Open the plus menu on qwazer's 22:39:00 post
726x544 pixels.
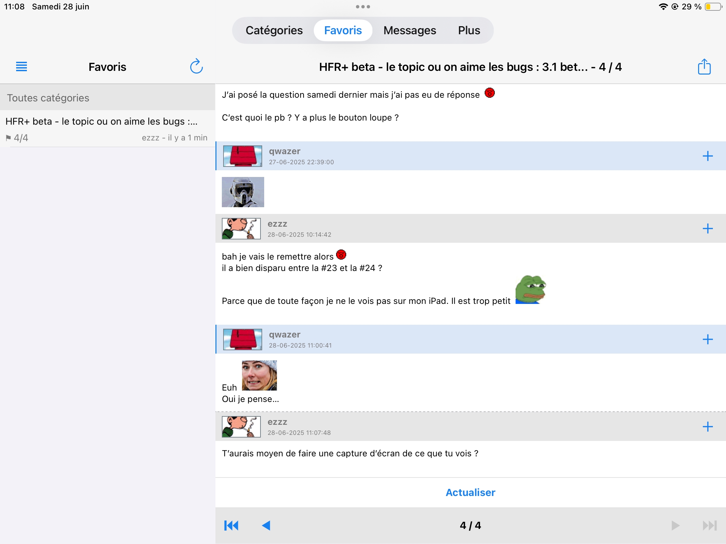point(708,156)
